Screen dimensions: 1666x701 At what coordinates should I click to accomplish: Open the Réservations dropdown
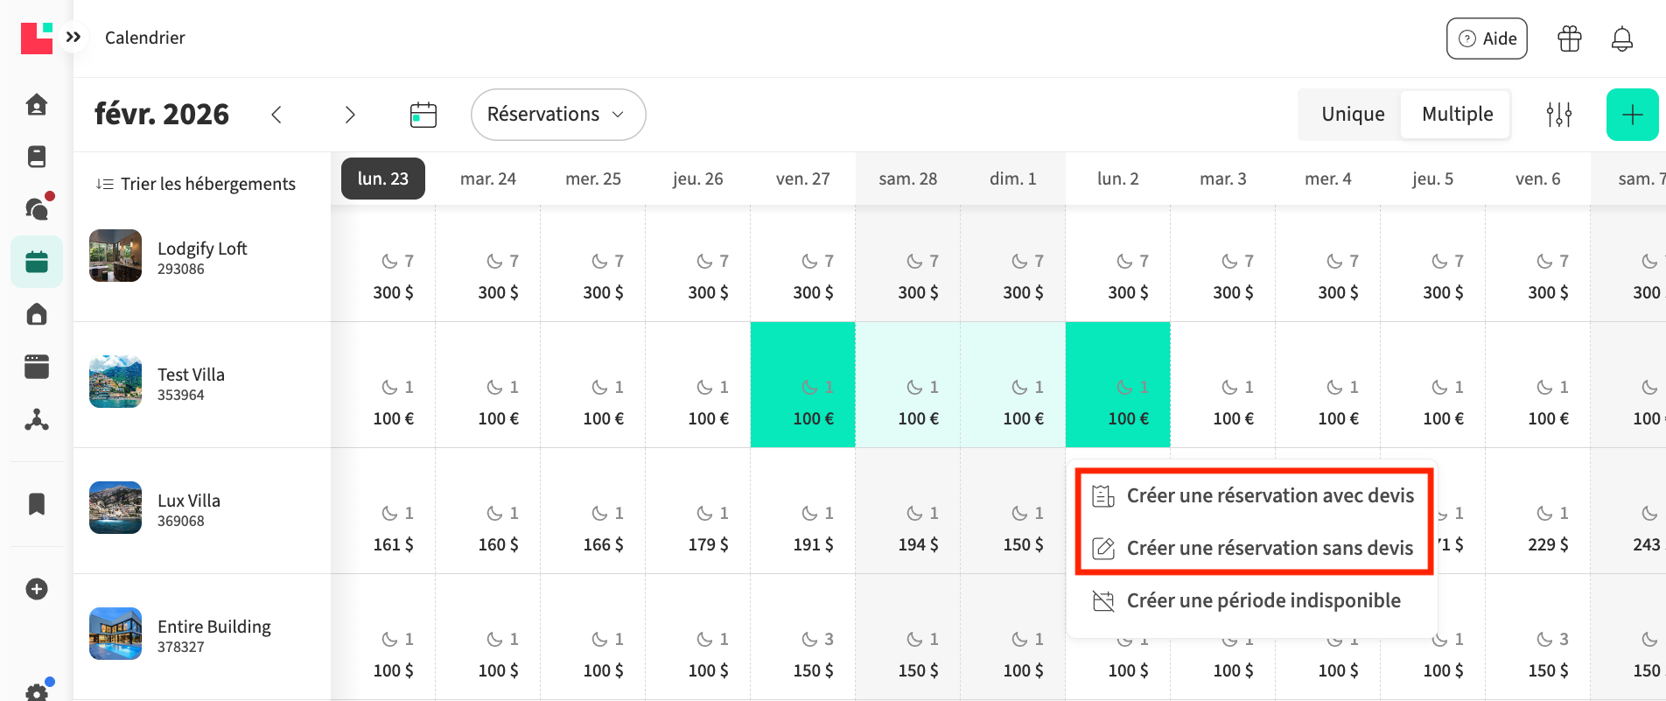click(x=557, y=115)
